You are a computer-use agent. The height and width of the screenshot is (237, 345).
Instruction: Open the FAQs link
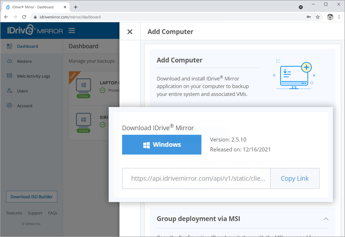point(53,213)
